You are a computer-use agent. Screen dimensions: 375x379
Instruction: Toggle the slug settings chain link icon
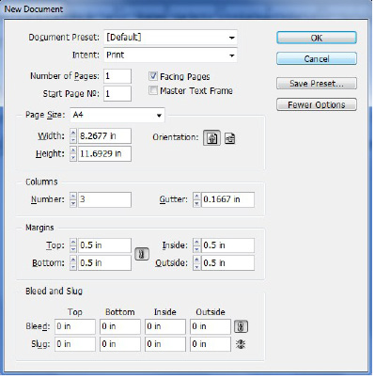point(241,344)
